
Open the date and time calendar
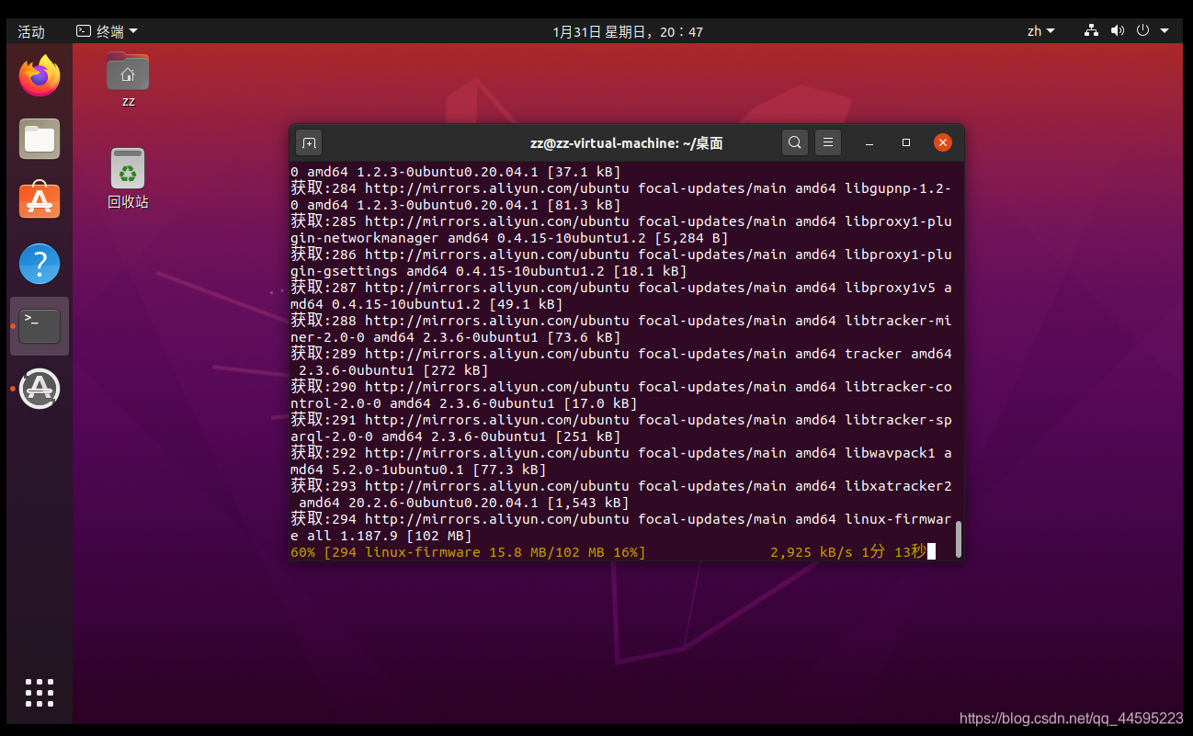pyautogui.click(x=628, y=31)
